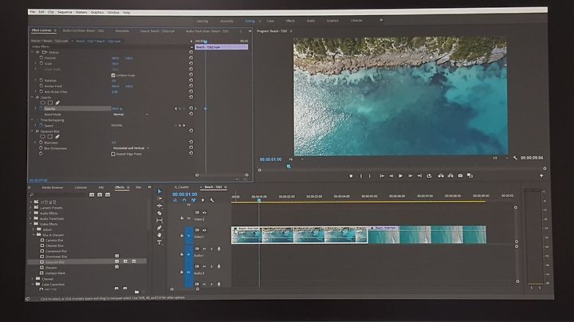Open playback resolution dropdown
574x322 pixels.
click(500, 158)
